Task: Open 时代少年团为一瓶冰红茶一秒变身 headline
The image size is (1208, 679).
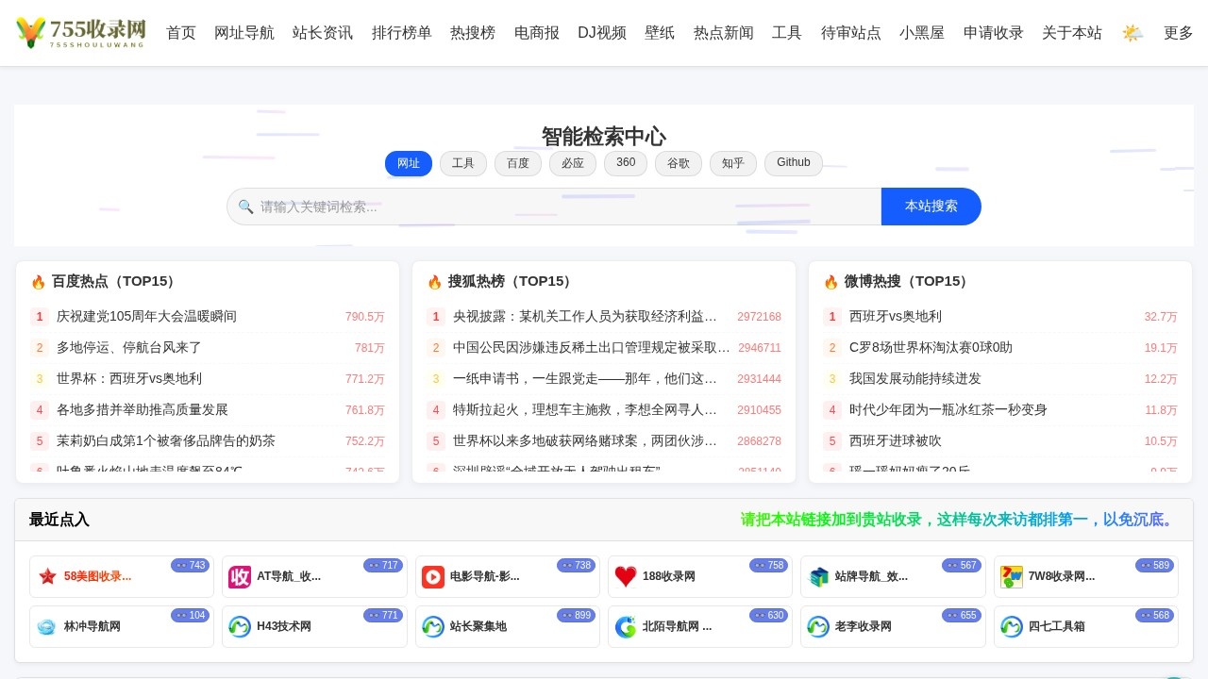Action: tap(948, 410)
